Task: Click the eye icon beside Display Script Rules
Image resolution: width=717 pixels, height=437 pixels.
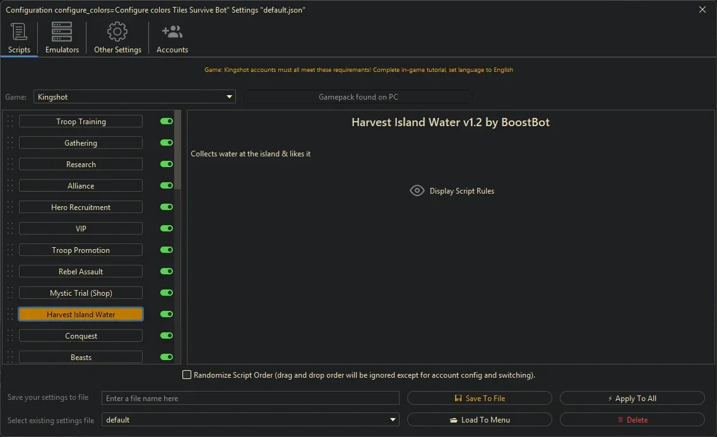Action: pyautogui.click(x=417, y=190)
